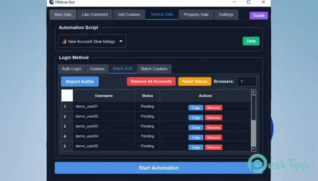The image size is (318, 181).
Task: Select the demo_user03 username cell
Action: (x=104, y=126)
